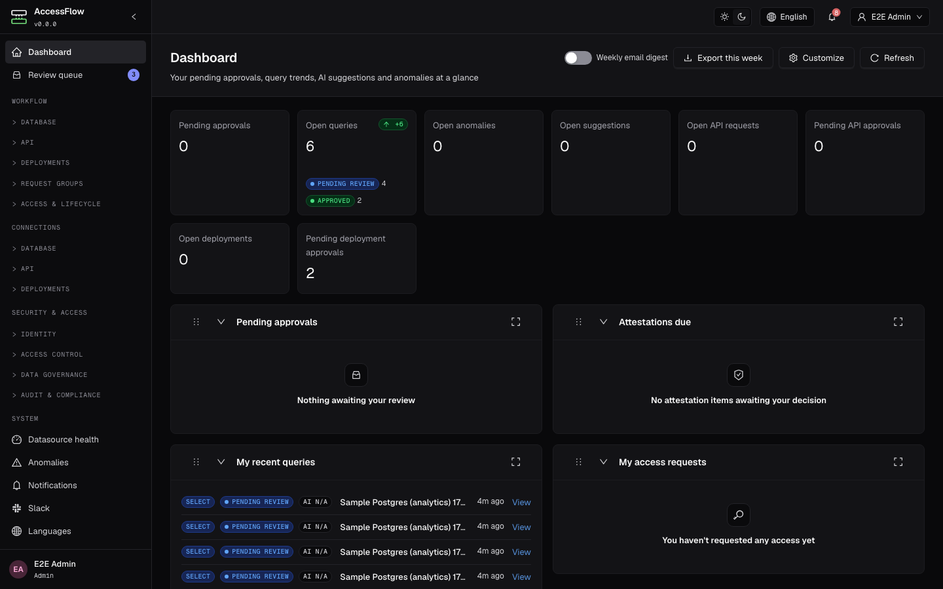
Task: Click View link on third recent query
Action: 521,552
